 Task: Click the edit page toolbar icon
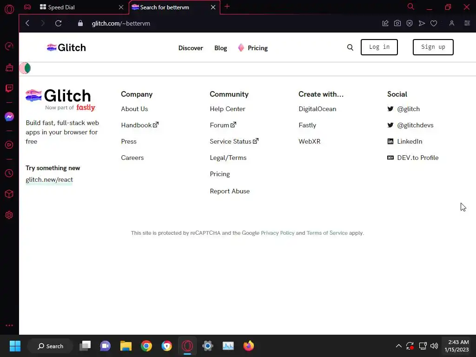[385, 23]
